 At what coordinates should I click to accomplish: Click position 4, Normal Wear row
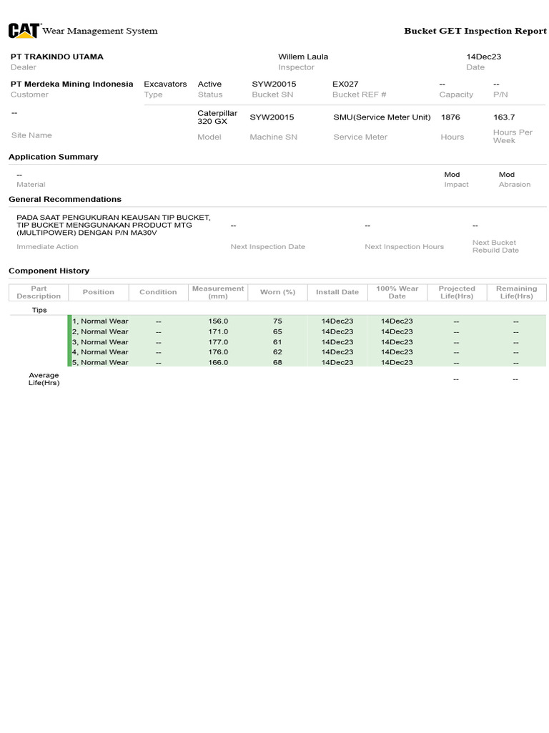point(307,352)
